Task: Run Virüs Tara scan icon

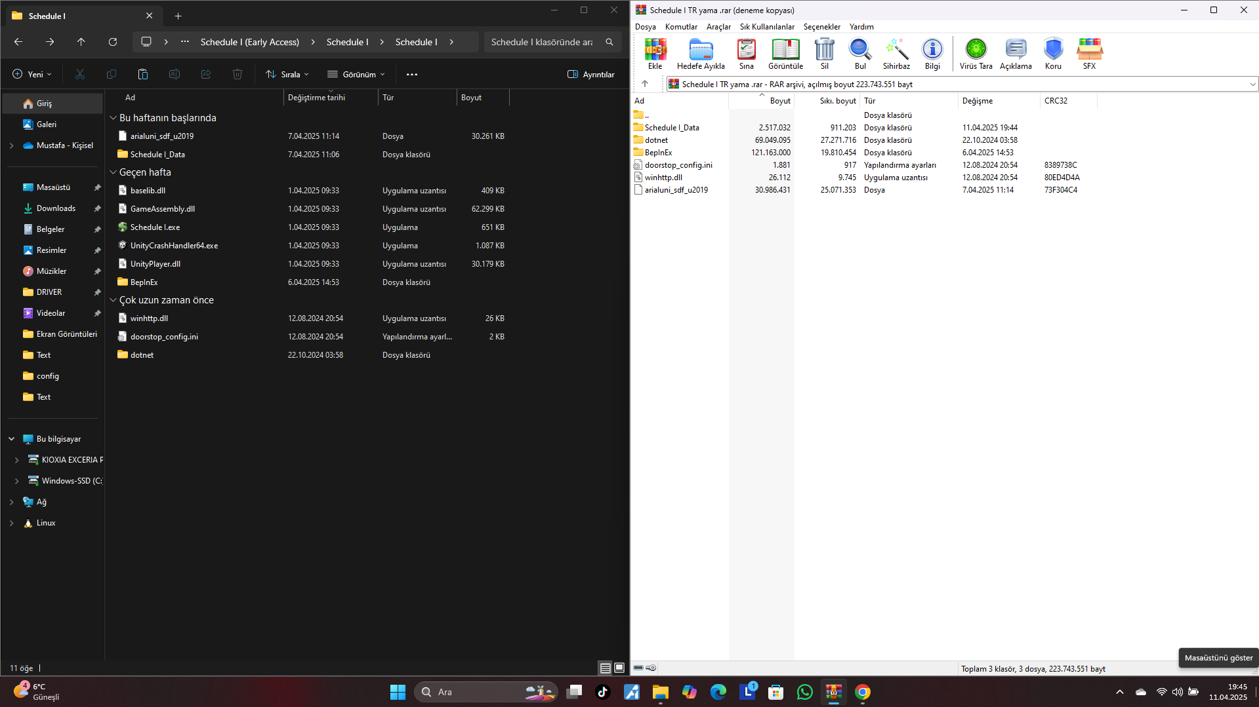Action: (x=976, y=54)
